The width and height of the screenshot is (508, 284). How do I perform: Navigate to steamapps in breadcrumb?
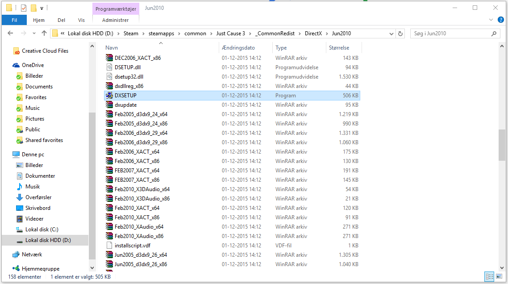click(161, 33)
